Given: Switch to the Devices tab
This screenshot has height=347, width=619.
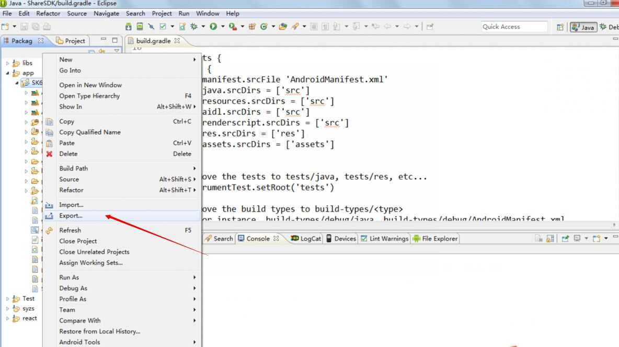Looking at the screenshot, I should point(341,238).
